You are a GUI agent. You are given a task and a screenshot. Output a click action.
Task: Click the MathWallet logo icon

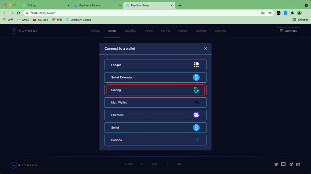click(196, 102)
